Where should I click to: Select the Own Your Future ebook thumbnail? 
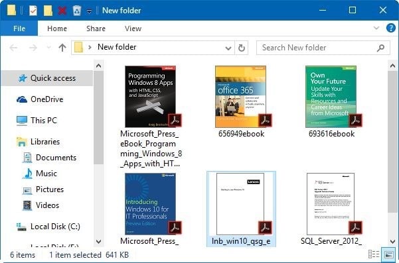click(331, 97)
